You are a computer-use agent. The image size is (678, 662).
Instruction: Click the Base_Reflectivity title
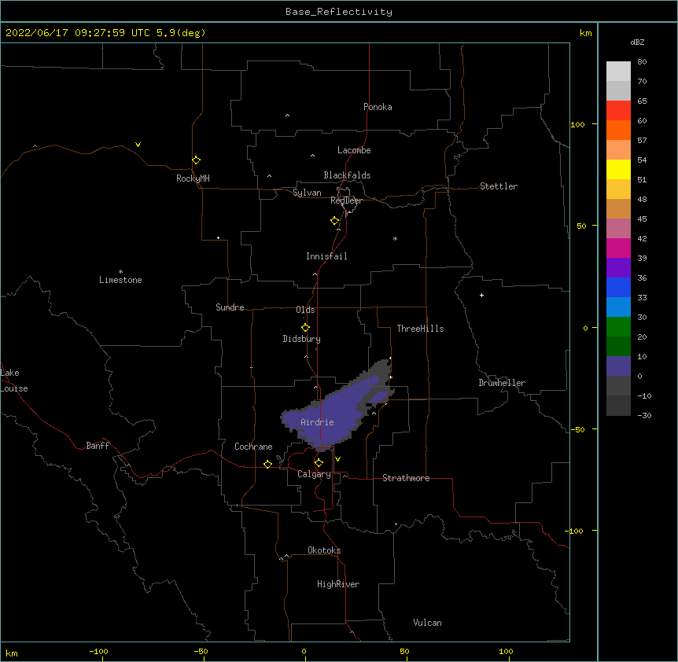point(339,12)
